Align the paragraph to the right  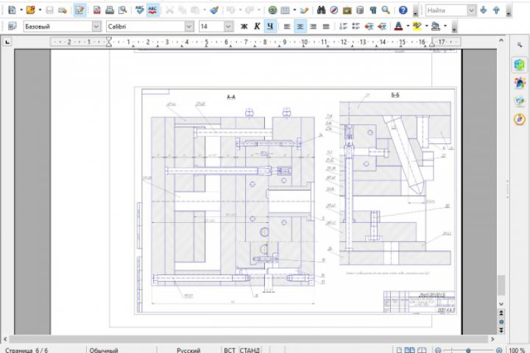pos(313,26)
